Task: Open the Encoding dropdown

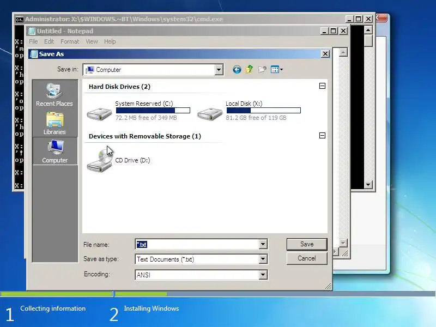Action: point(263,275)
